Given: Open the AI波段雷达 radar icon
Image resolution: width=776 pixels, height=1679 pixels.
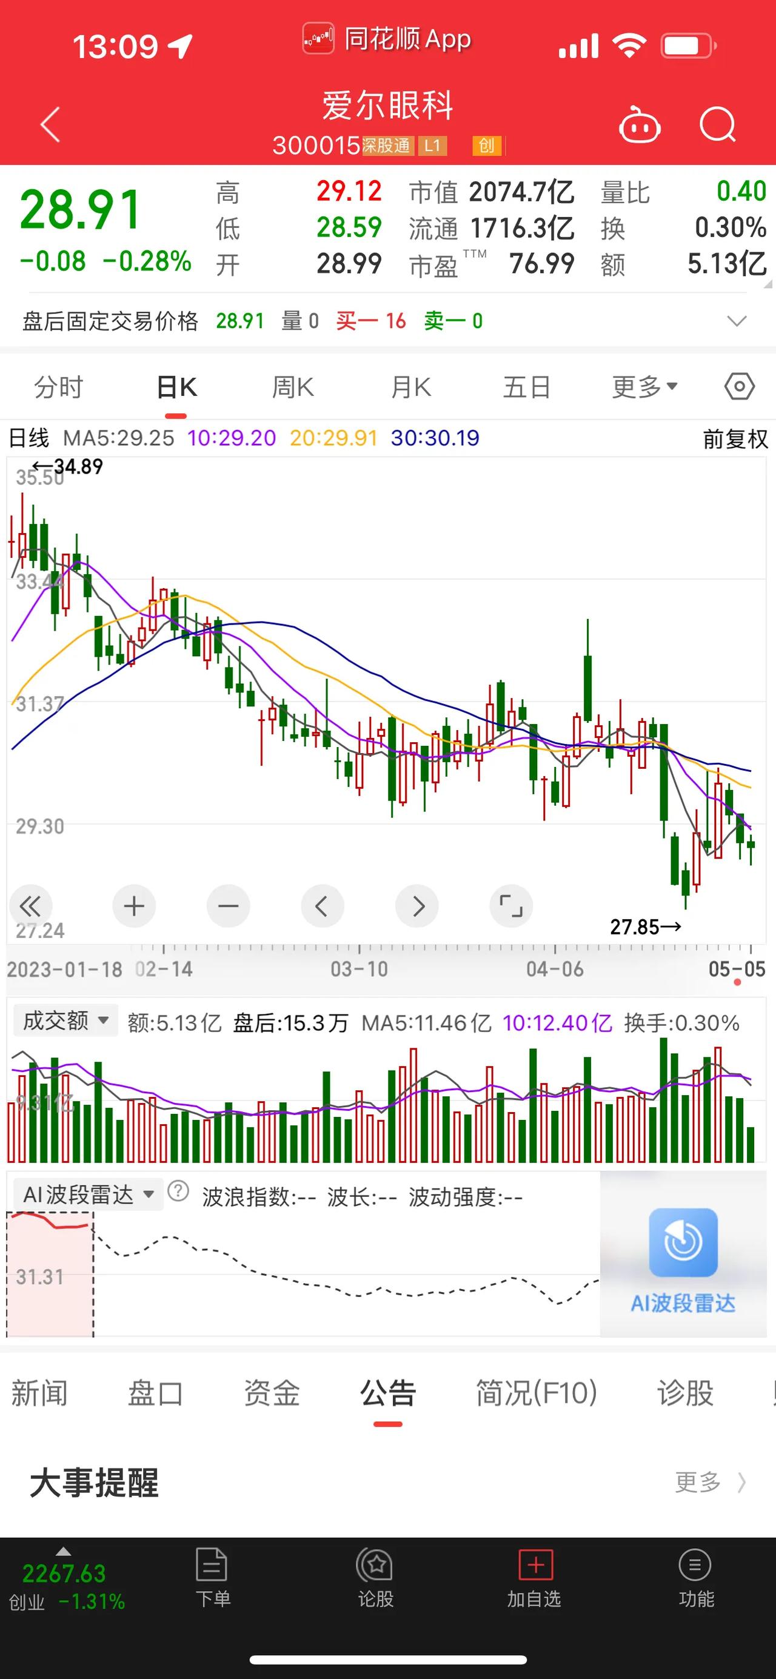Looking at the screenshot, I should [683, 1242].
